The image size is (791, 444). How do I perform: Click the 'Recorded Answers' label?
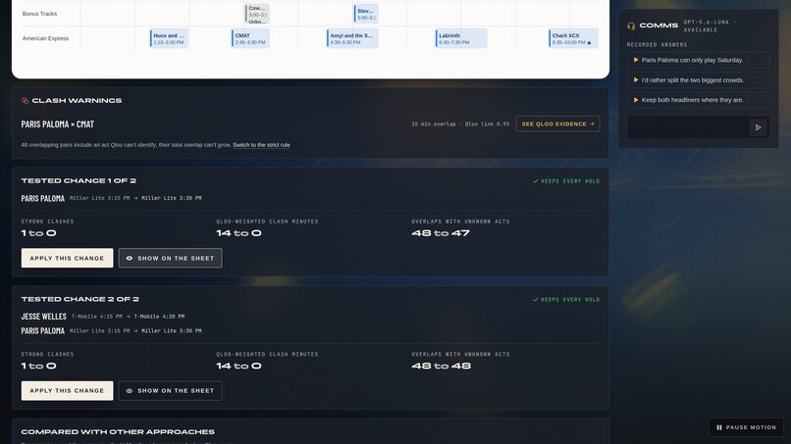(657, 45)
